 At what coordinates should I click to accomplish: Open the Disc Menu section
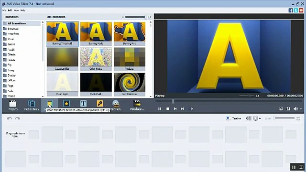tap(116, 105)
